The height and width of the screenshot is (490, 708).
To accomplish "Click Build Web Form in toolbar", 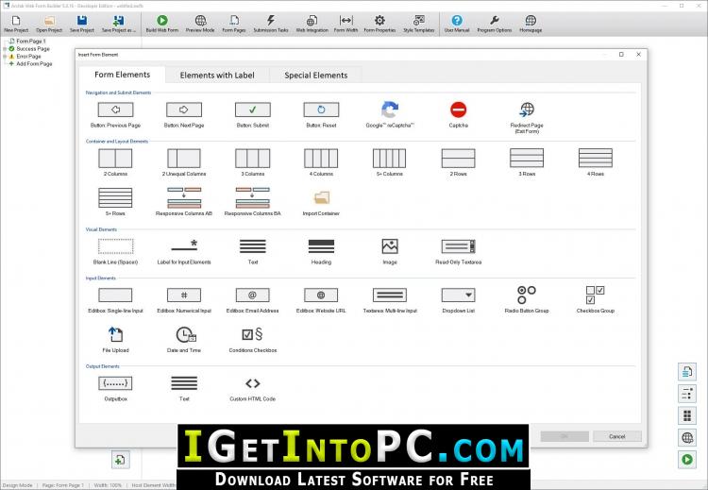I will pyautogui.click(x=162, y=24).
